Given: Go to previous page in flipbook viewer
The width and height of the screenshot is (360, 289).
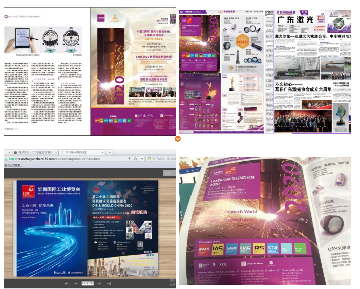Looking at the screenshot, I should (76, 284).
